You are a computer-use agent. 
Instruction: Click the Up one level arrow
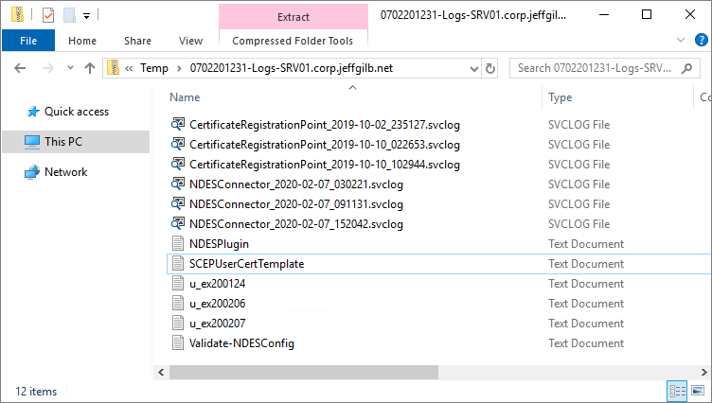[90, 68]
